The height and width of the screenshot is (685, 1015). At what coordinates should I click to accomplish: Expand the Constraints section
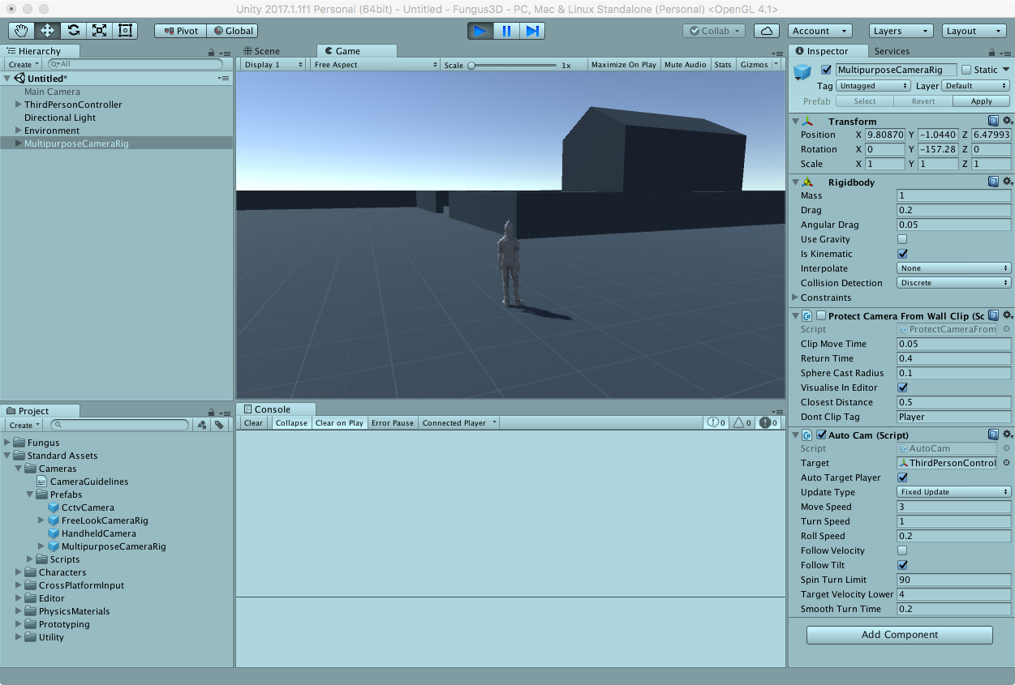(796, 298)
